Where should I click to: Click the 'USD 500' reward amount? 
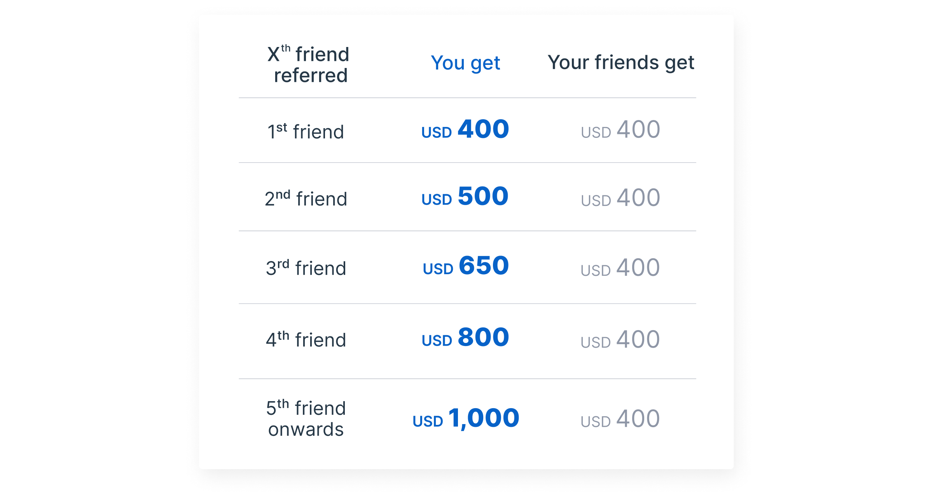[465, 196]
